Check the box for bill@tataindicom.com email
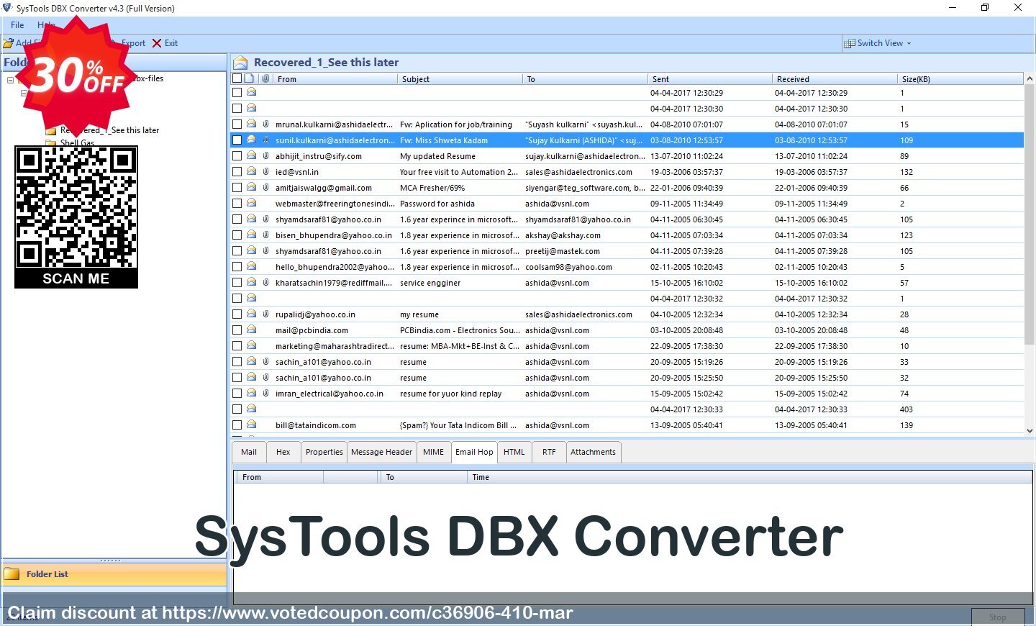The height and width of the screenshot is (626, 1036). 237,425
